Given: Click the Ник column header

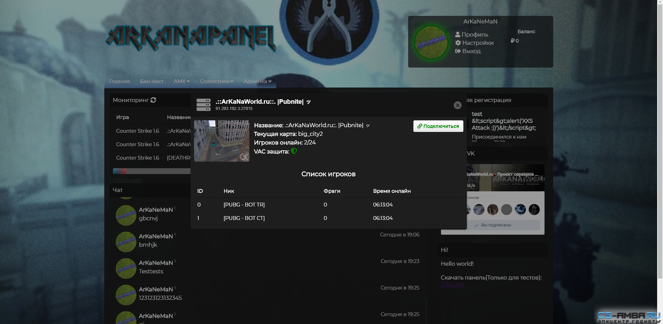Looking at the screenshot, I should 229,191.
